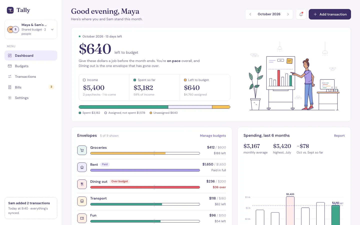Click the Tally logo icon
360x225 pixels.
(x=10, y=10)
